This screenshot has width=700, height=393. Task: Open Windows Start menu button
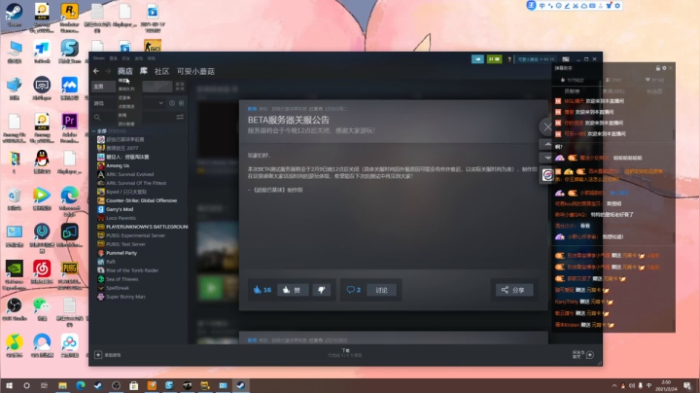[x=9, y=385]
